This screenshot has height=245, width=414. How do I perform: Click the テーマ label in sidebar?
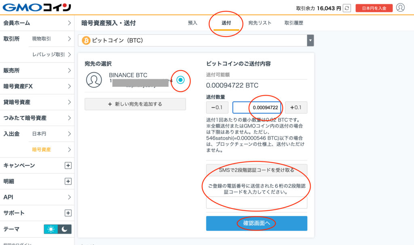pos(11,229)
